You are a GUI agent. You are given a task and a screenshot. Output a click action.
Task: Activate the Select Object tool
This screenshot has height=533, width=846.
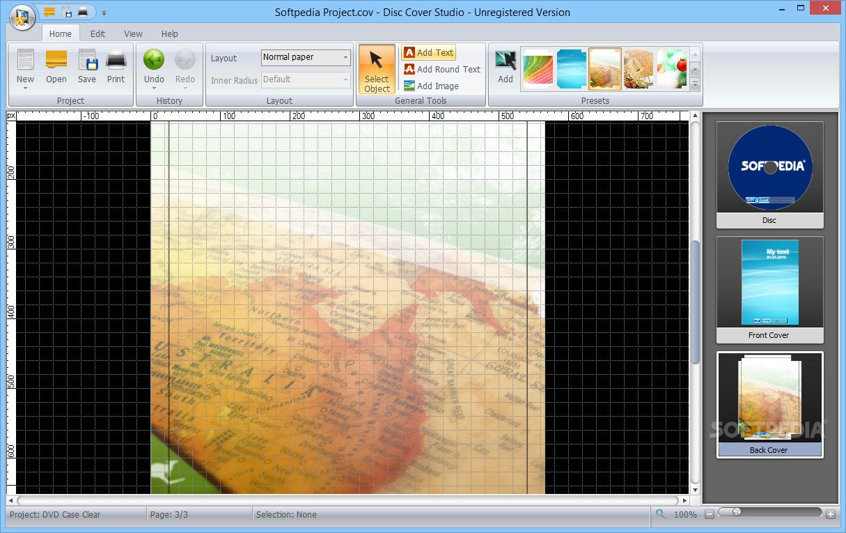[377, 70]
